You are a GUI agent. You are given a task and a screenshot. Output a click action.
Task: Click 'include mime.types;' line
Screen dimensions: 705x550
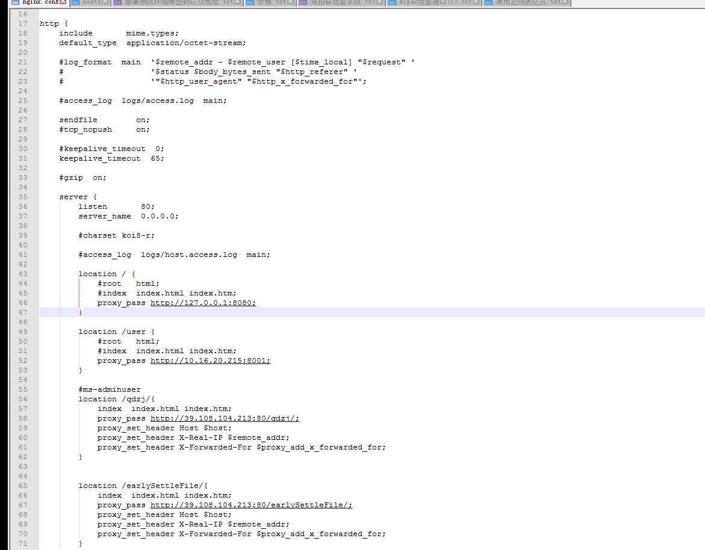[119, 33]
